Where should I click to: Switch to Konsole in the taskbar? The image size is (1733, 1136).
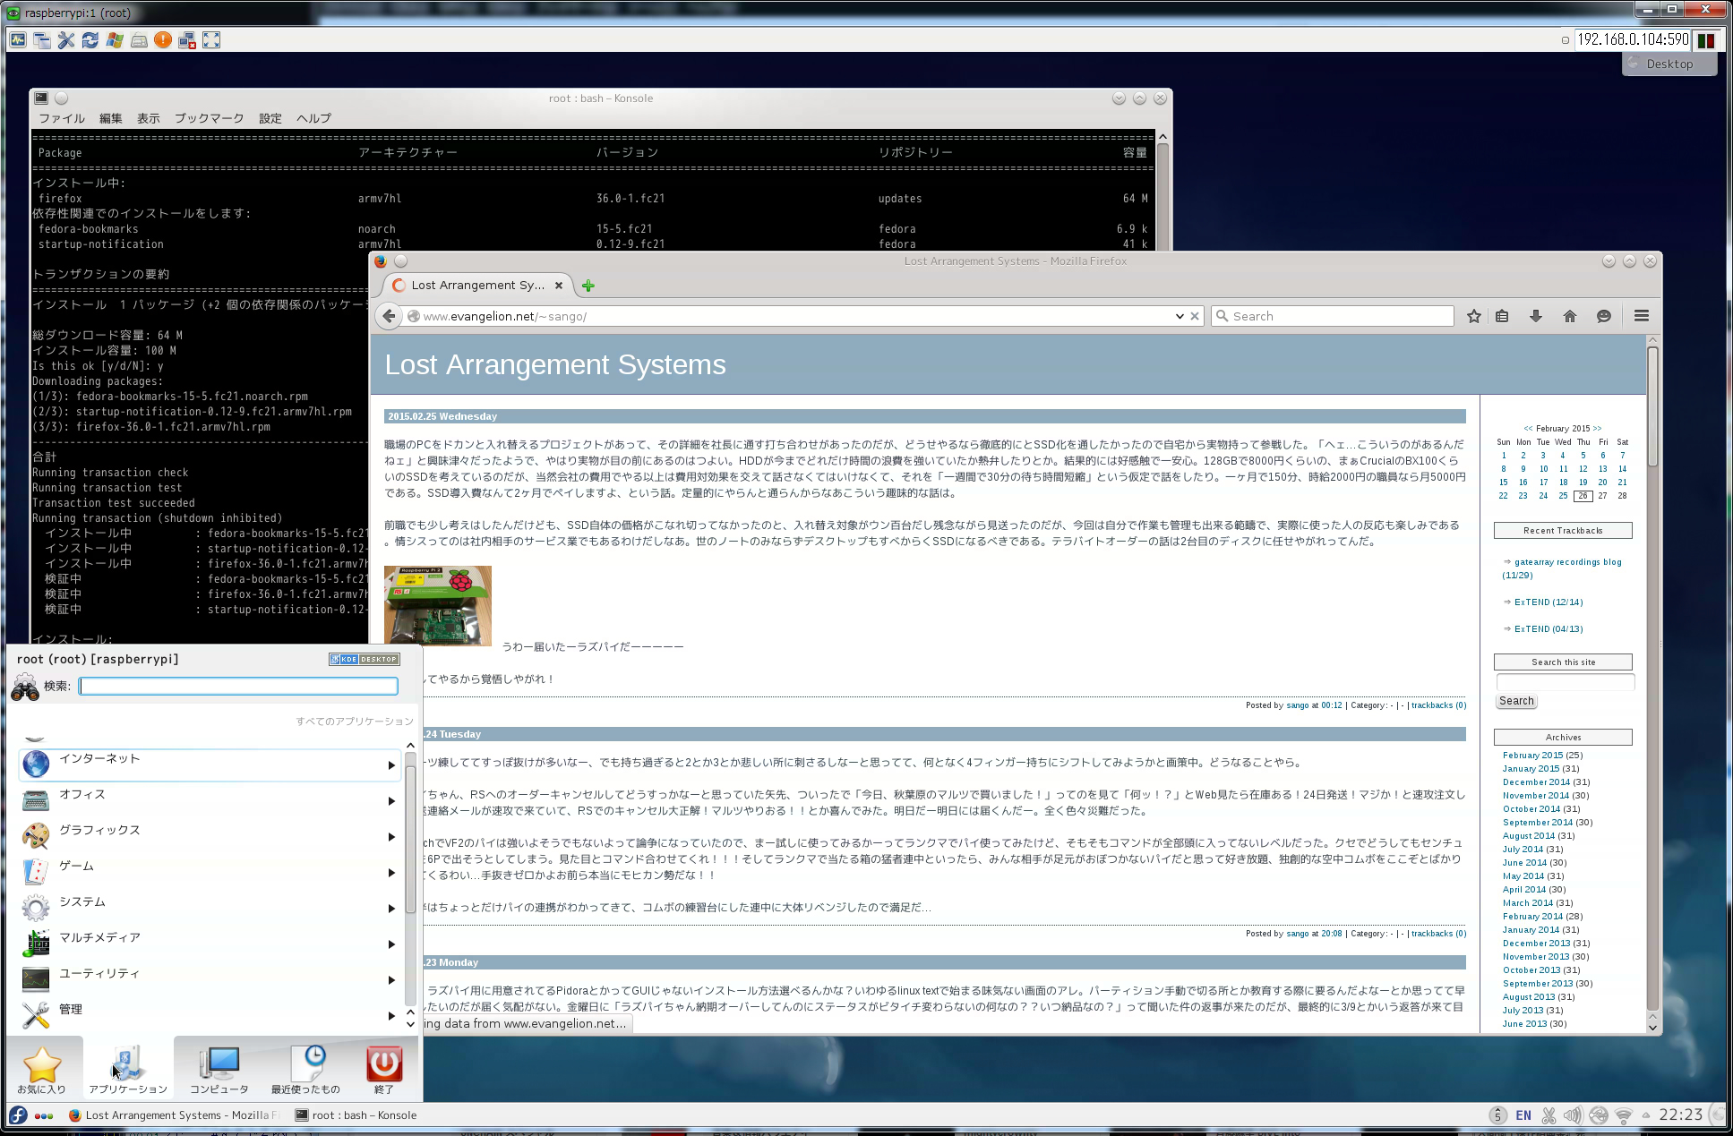pos(356,1115)
